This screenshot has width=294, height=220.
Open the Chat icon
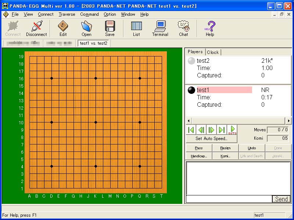click(x=183, y=28)
